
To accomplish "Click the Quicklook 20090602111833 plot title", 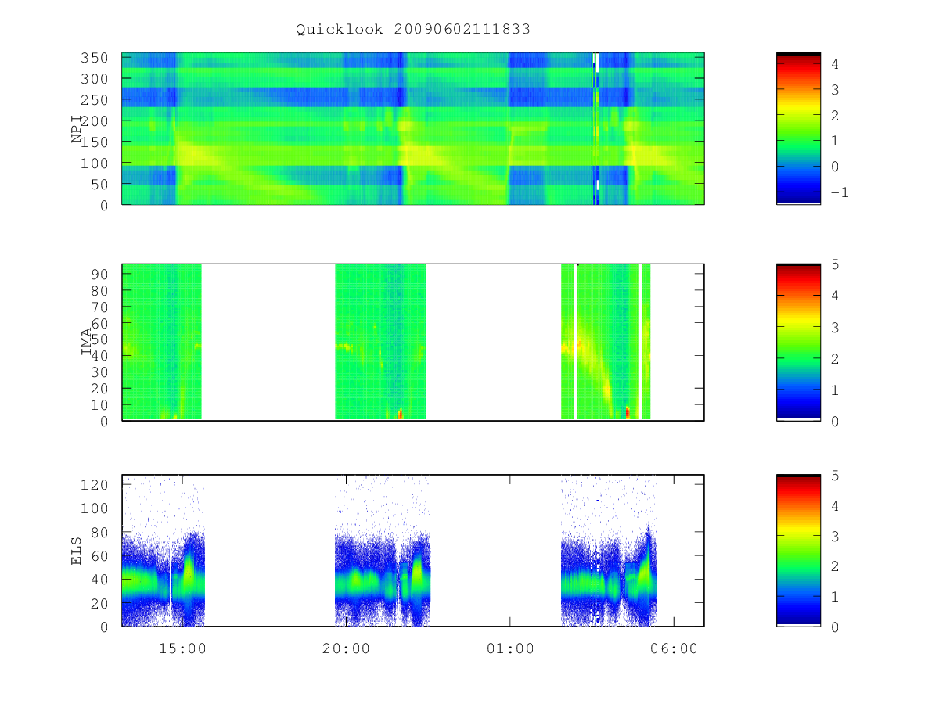I will pyautogui.click(x=413, y=30).
